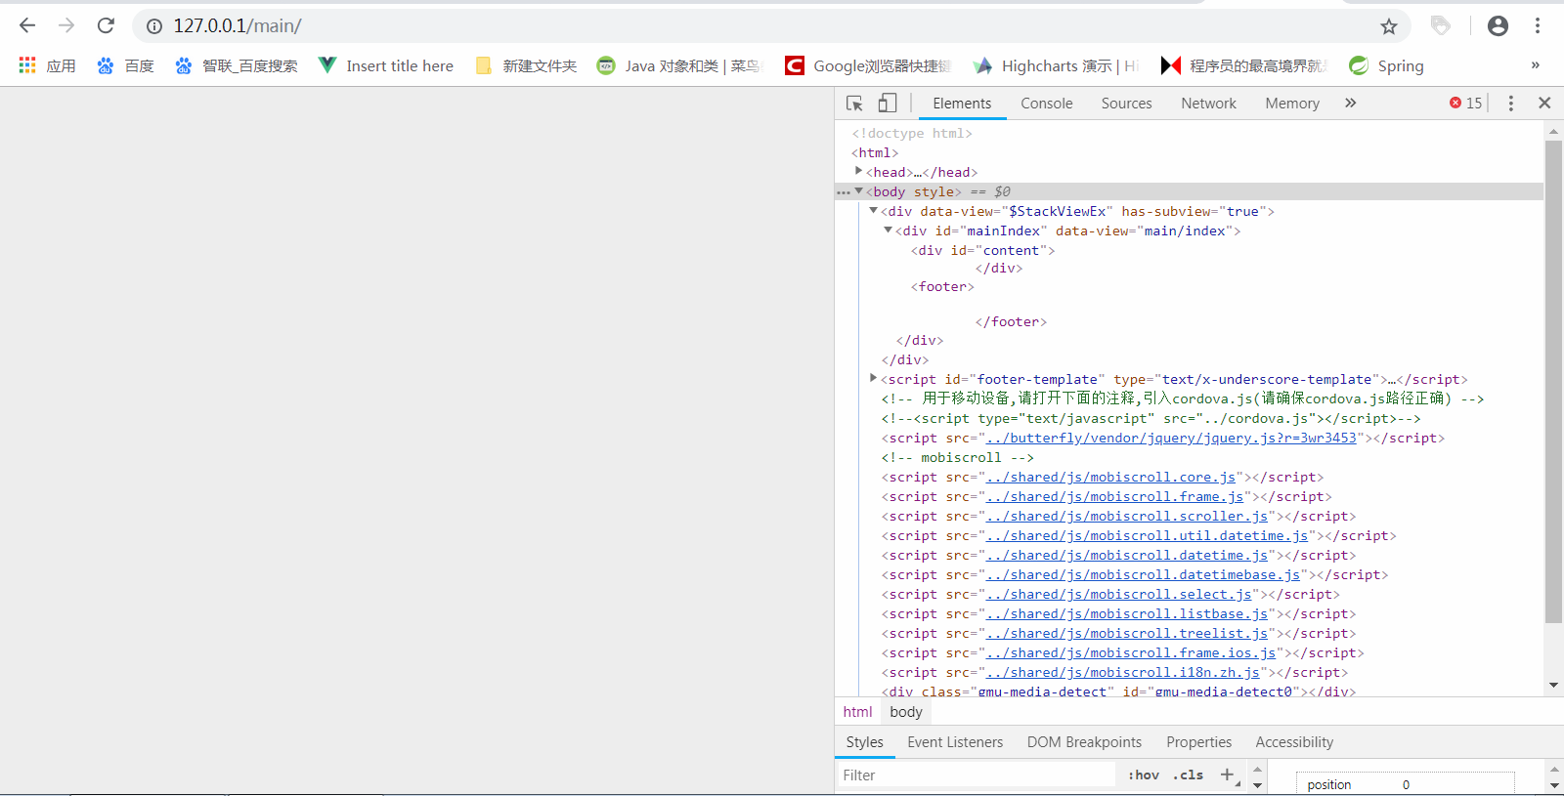The width and height of the screenshot is (1564, 796).
Task: Switch to the Styles pane tab
Action: [x=864, y=742]
